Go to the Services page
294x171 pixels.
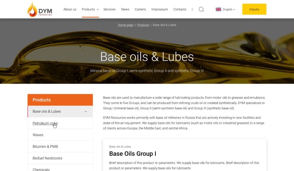[x=109, y=9]
